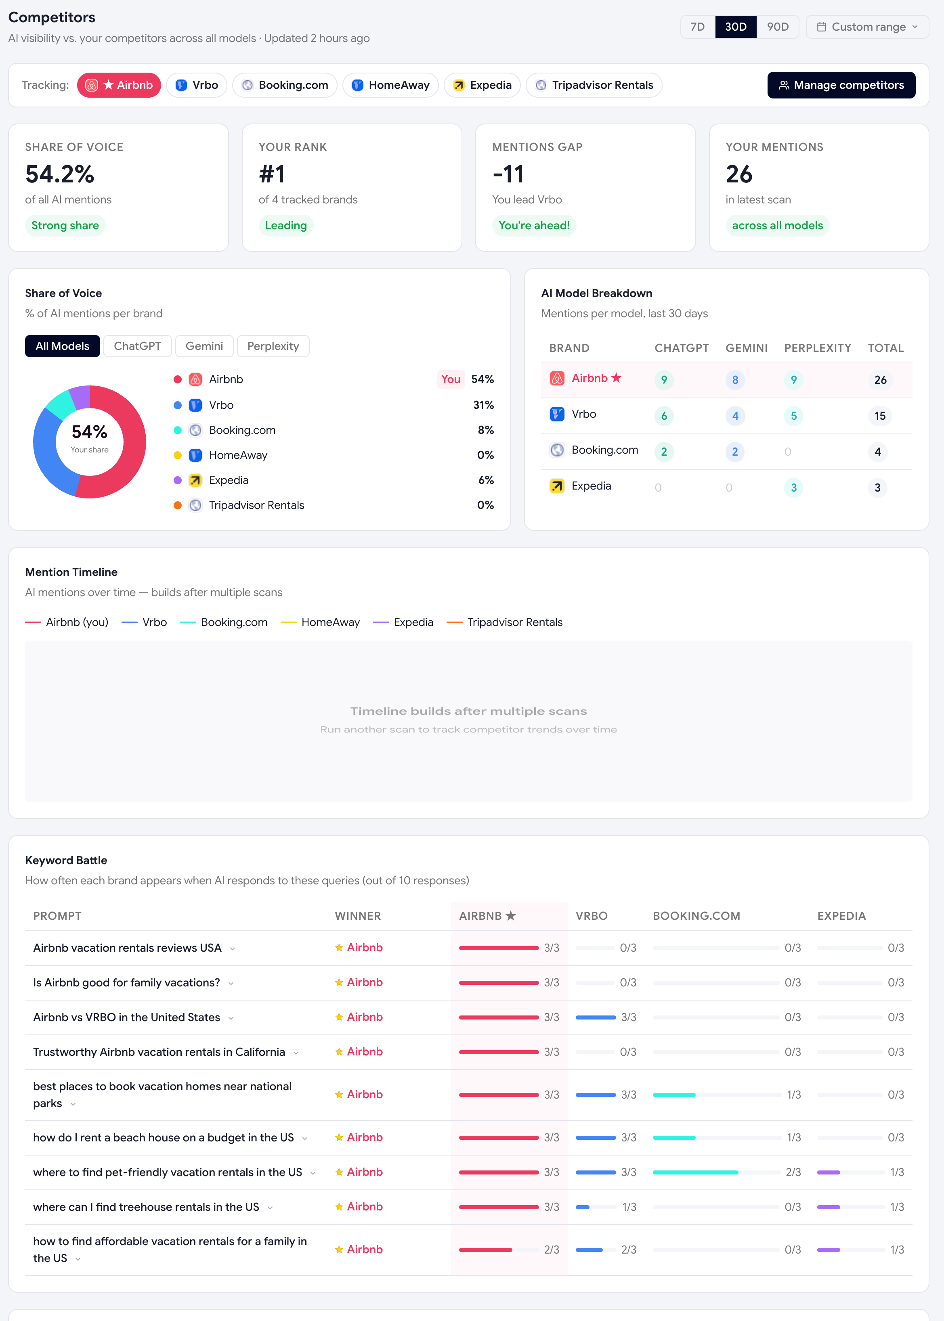
Task: Click the Expedia arrow icon in tracking bar
Action: (x=459, y=86)
